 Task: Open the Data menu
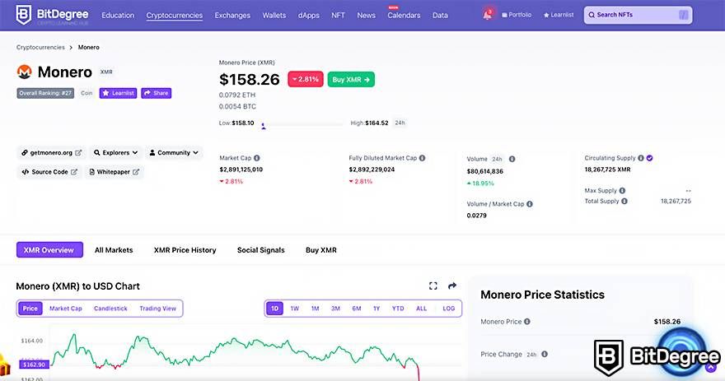[x=440, y=16]
